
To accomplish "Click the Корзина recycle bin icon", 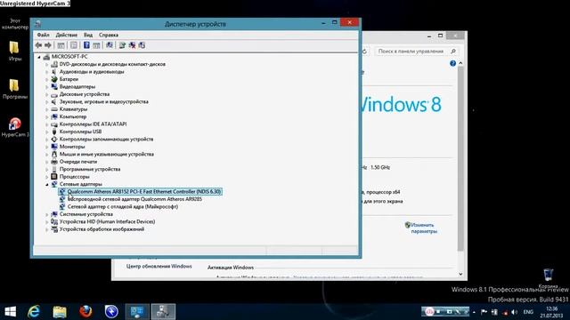I will coord(549,278).
